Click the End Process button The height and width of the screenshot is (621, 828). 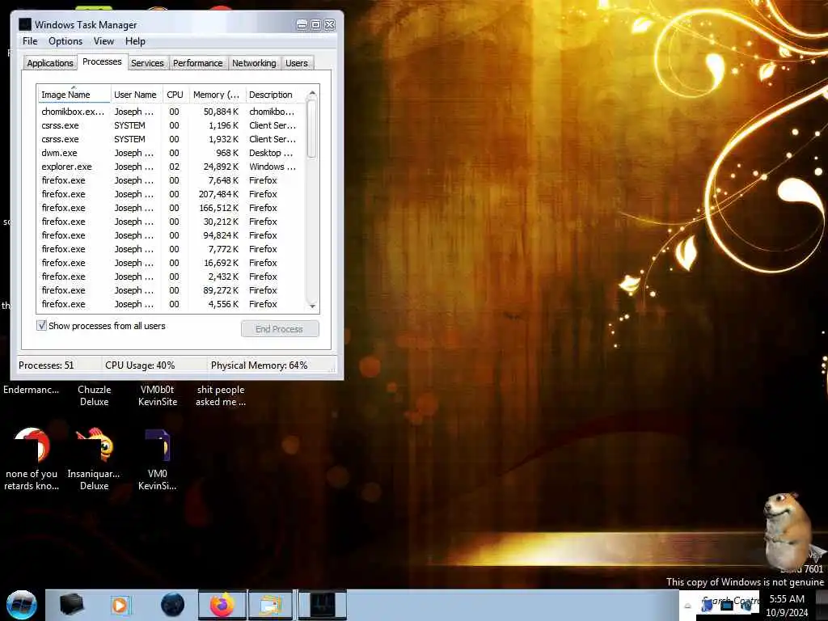pos(280,329)
